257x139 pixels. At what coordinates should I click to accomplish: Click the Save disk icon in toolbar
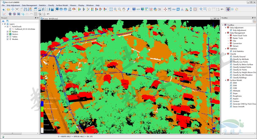pos(25,9)
